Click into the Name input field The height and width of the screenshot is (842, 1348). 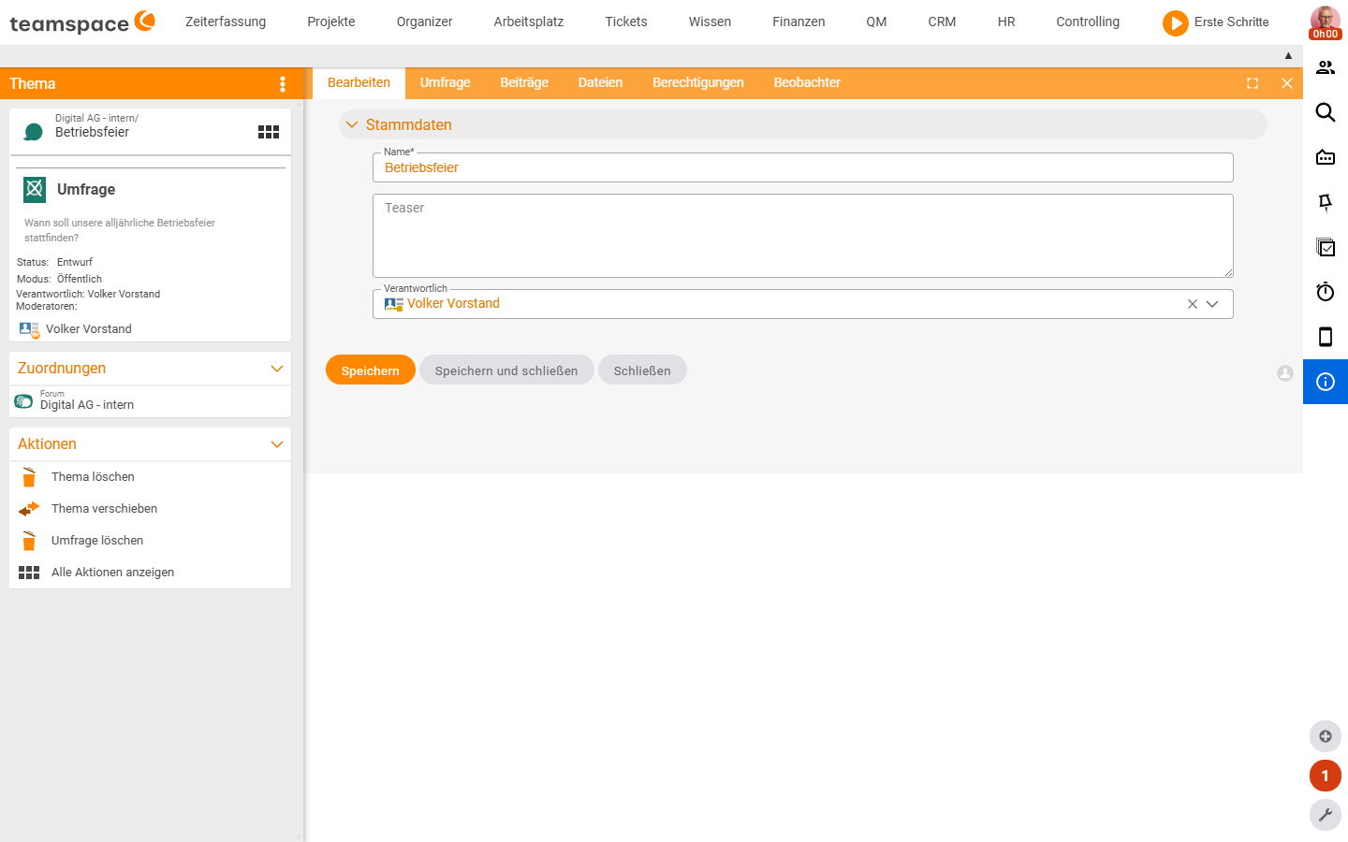tap(803, 167)
